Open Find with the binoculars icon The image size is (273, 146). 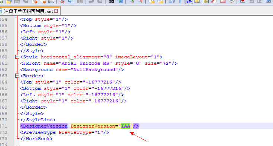[111, 1]
